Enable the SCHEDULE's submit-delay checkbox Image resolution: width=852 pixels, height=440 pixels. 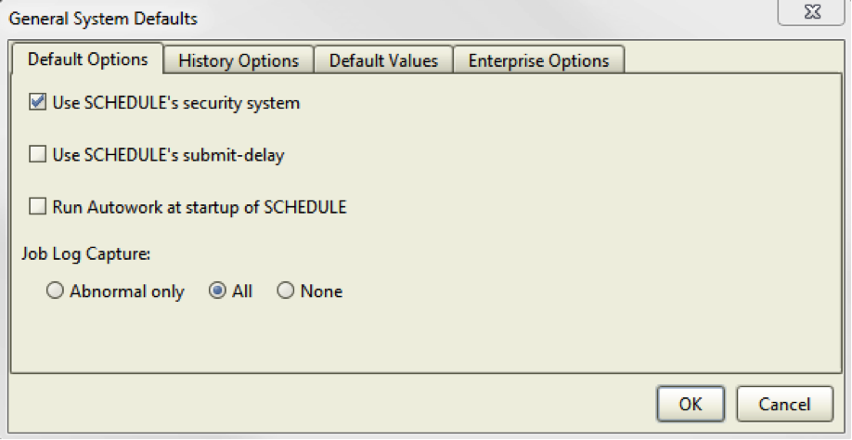(37, 154)
